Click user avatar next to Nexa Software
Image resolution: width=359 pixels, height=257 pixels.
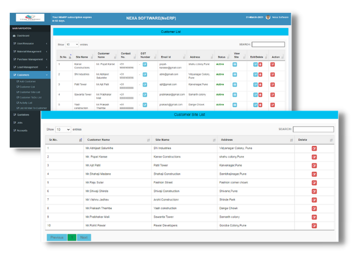pyautogui.click(x=268, y=17)
